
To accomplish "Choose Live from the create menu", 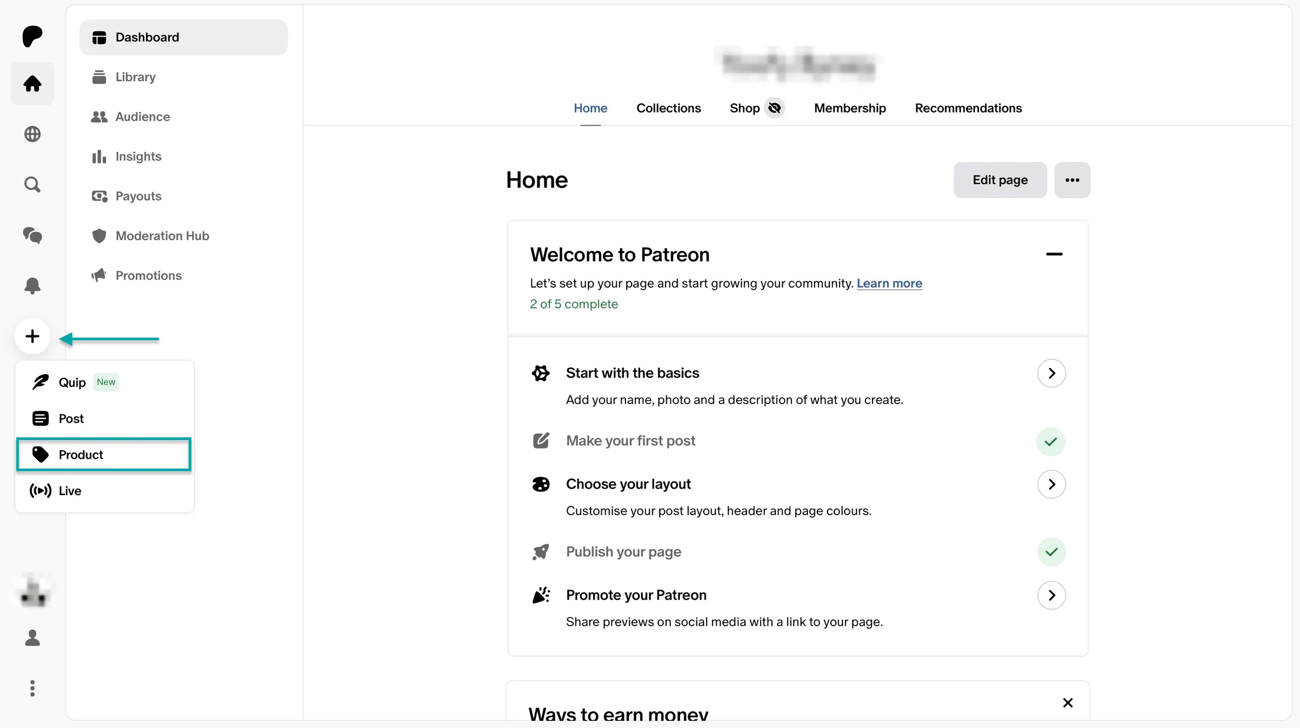I will coord(104,491).
